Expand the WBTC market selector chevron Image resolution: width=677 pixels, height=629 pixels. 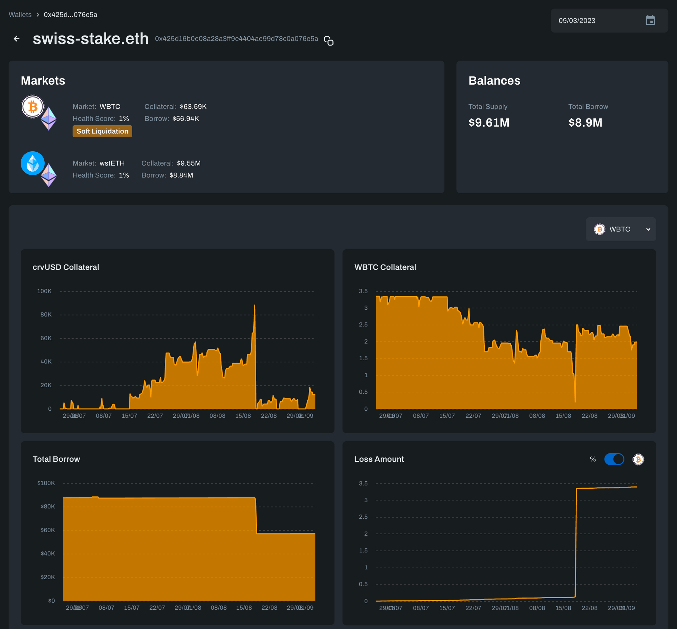pos(648,230)
